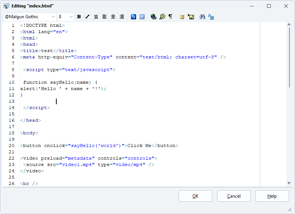The image size is (295, 214).
Task: Open the find and replace icon
Action: click(211, 17)
